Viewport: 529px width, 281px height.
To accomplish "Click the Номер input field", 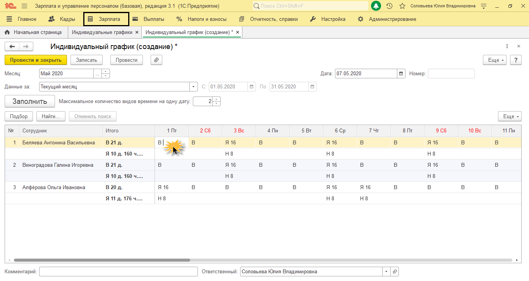I will tap(451, 73).
